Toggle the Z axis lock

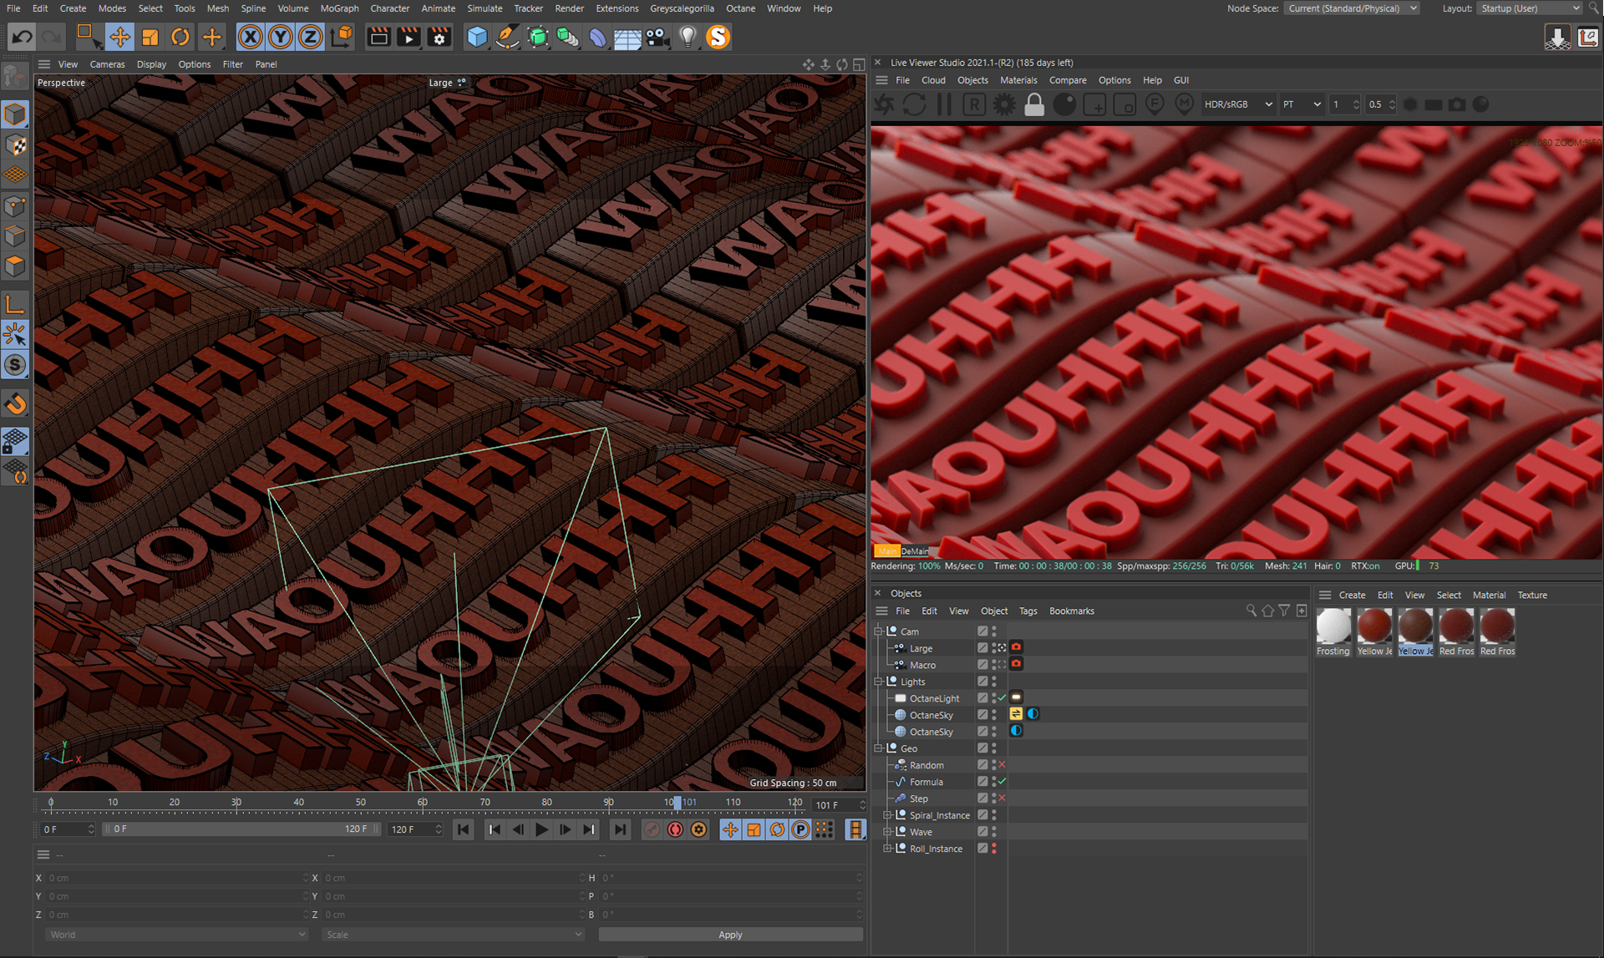coord(311,37)
